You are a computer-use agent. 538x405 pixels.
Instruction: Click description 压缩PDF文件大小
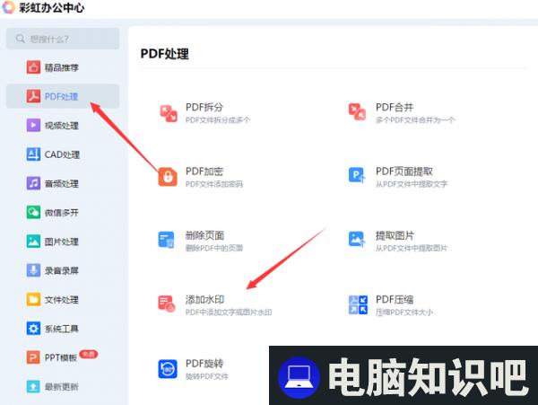tap(404, 313)
